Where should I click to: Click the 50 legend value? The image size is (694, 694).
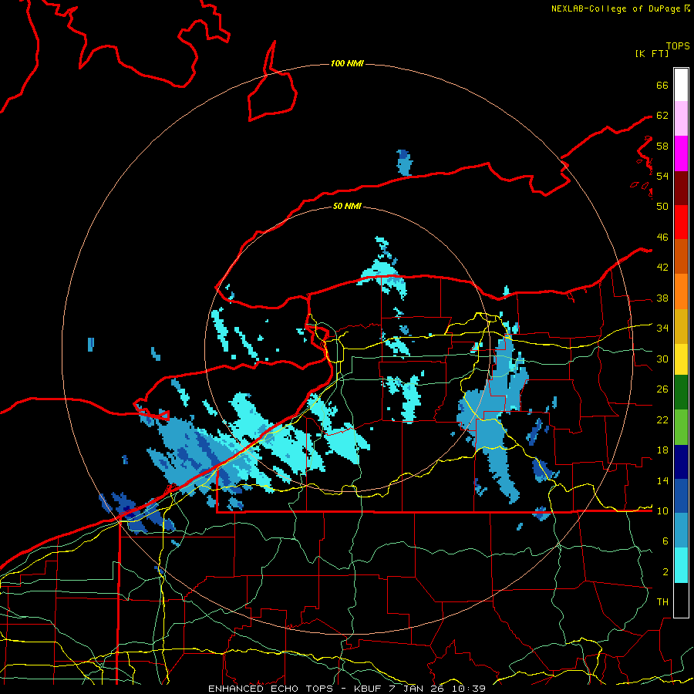pyautogui.click(x=662, y=207)
